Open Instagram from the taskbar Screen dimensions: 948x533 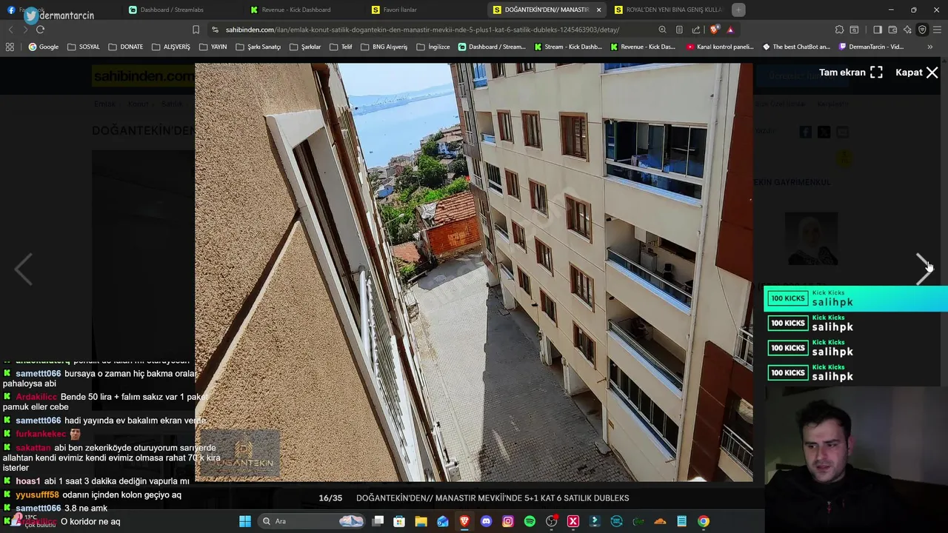(x=508, y=521)
